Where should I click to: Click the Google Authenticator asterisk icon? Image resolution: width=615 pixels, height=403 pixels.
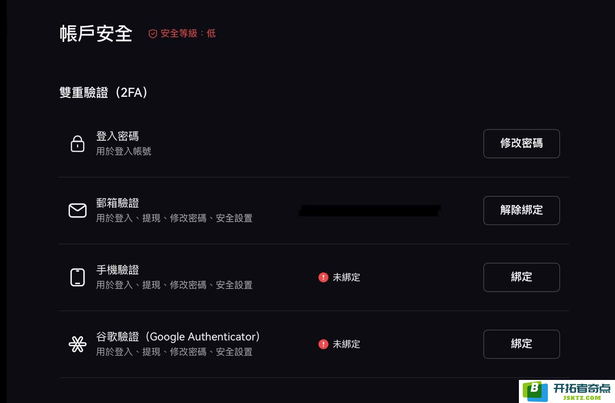coord(77,344)
